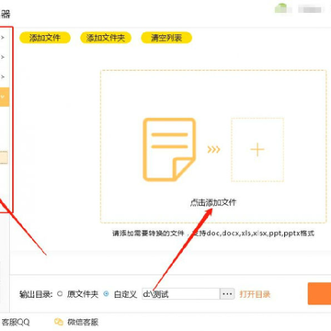Click the 输出目录 label
The image size is (331, 331).
pos(36,294)
